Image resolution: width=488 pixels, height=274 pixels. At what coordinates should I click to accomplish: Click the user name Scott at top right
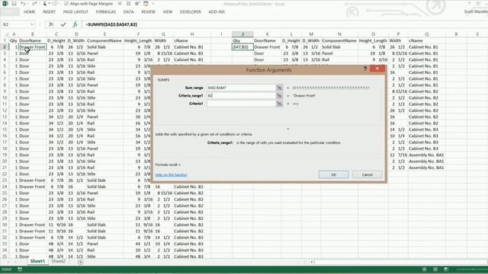tap(476, 11)
